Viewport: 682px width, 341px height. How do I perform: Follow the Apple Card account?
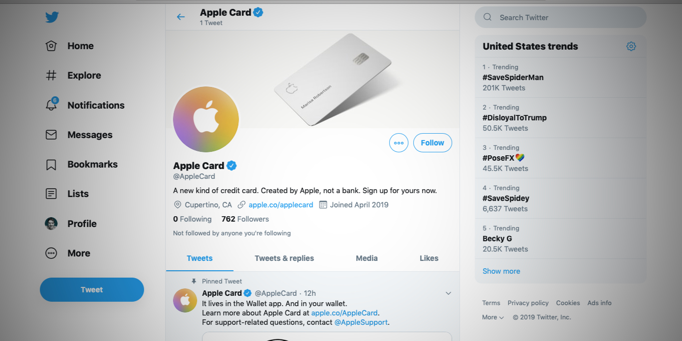click(432, 143)
